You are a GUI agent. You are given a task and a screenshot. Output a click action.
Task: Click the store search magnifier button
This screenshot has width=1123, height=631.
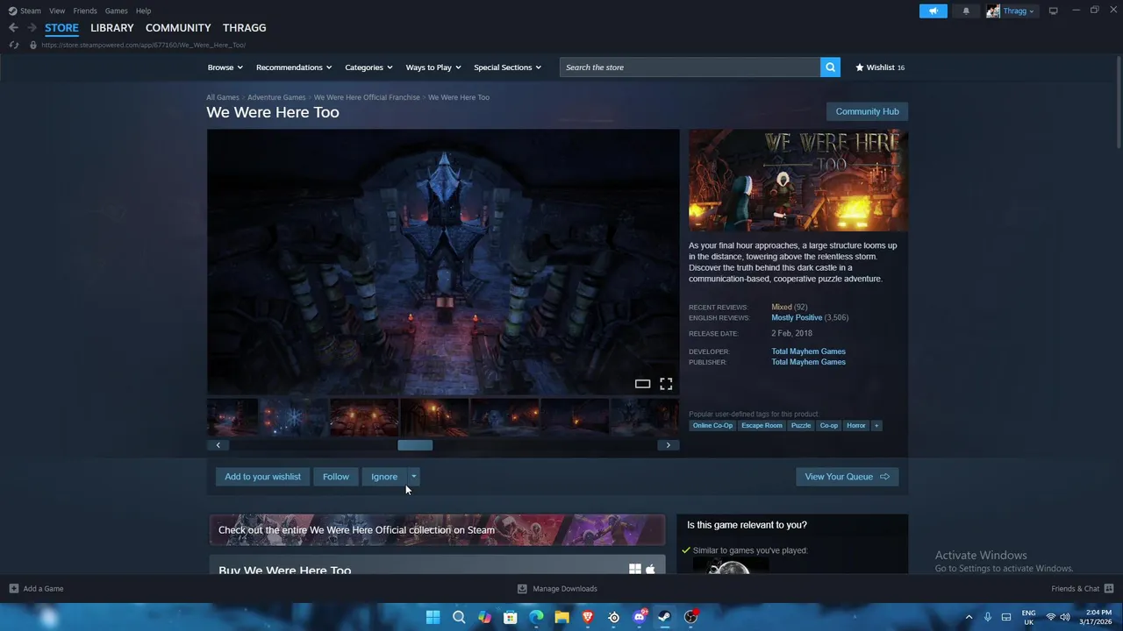[830, 67]
